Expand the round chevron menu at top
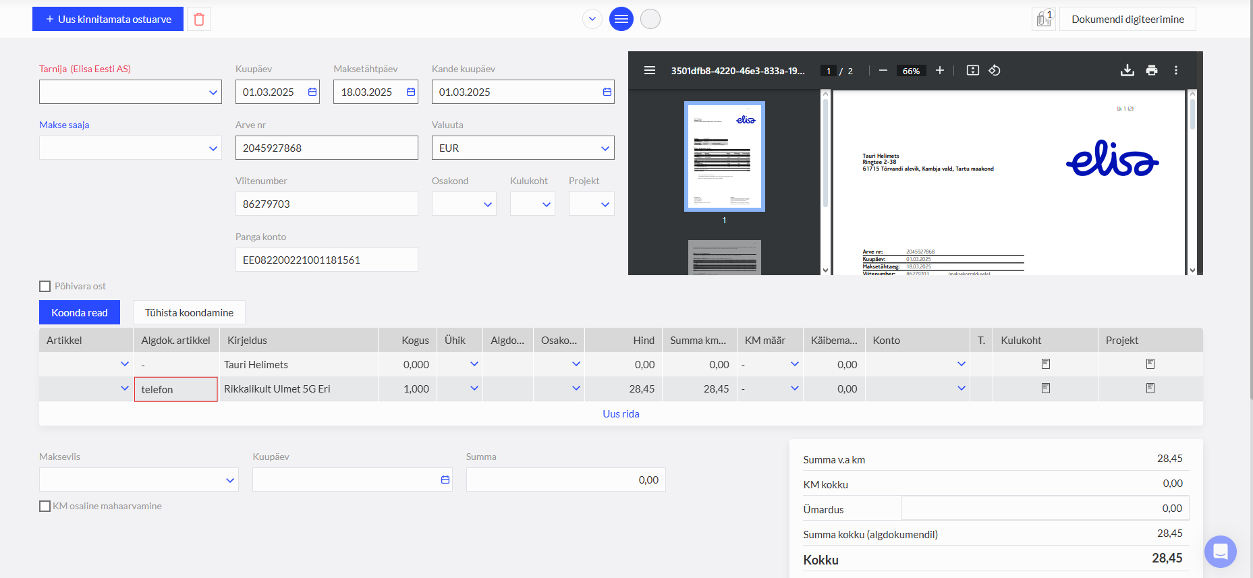 click(x=592, y=19)
